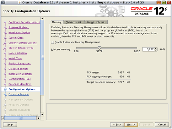This screenshot has height=129, width=172.
Task: Go to Database Storage step
Action: click(x=19, y=94)
